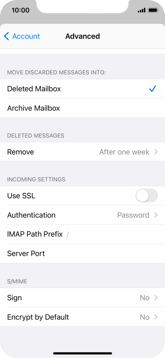Tap the Encrypt by Default row

click(x=83, y=317)
